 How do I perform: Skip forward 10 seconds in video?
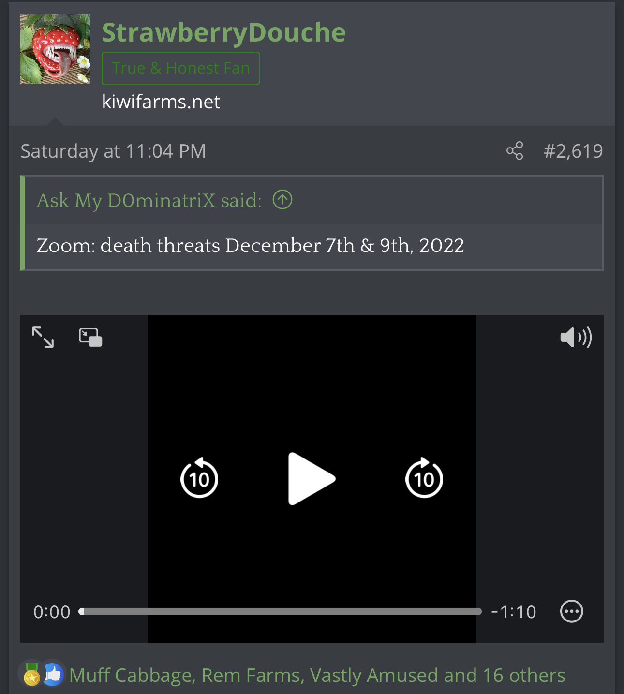point(424,479)
